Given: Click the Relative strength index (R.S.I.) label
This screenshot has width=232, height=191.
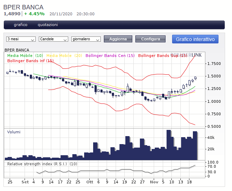Looking at the screenshot, I should click(42, 164).
